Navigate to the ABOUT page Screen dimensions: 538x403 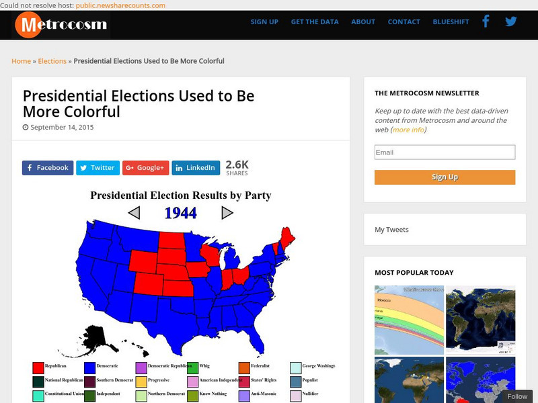click(x=363, y=21)
